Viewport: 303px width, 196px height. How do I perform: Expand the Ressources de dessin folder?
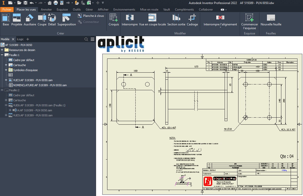(x=2, y=50)
